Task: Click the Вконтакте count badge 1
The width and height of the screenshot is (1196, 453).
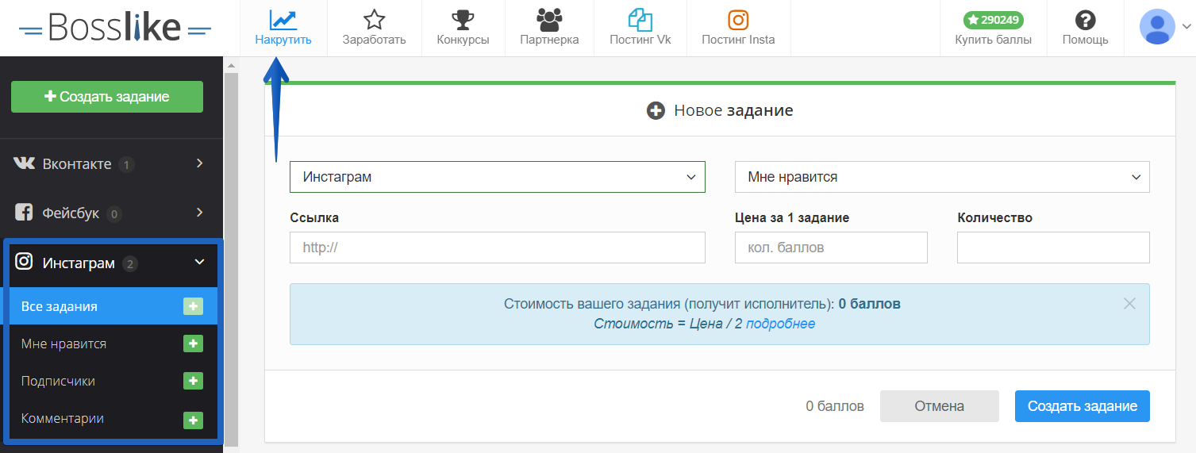Action: click(126, 165)
